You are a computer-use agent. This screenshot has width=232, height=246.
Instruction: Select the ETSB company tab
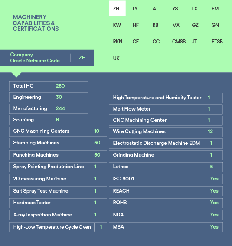(217, 42)
